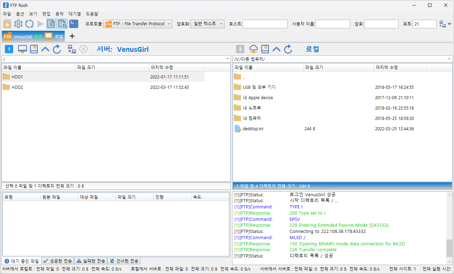
Task: Open the 동작 menu
Action: click(x=60, y=14)
